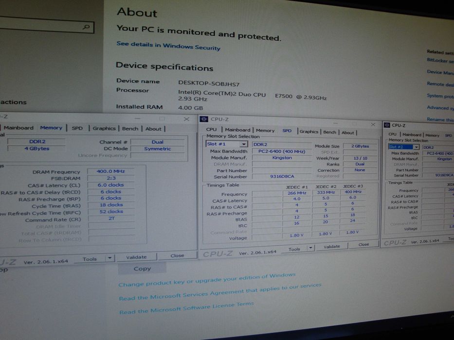Open Tools dropdown arrow in left CPU-Z window

click(x=110, y=258)
